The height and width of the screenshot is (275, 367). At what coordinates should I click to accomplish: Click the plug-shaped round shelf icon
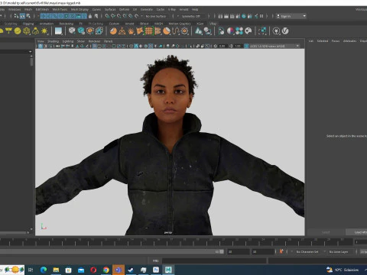click(x=276, y=31)
